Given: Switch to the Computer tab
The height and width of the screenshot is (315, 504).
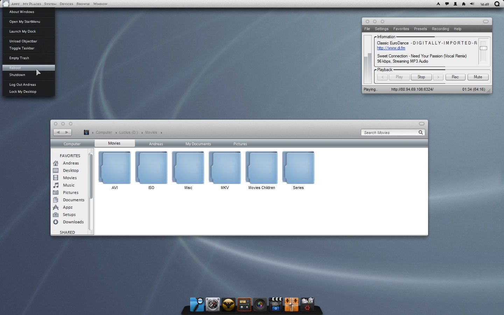Looking at the screenshot, I should tap(72, 144).
